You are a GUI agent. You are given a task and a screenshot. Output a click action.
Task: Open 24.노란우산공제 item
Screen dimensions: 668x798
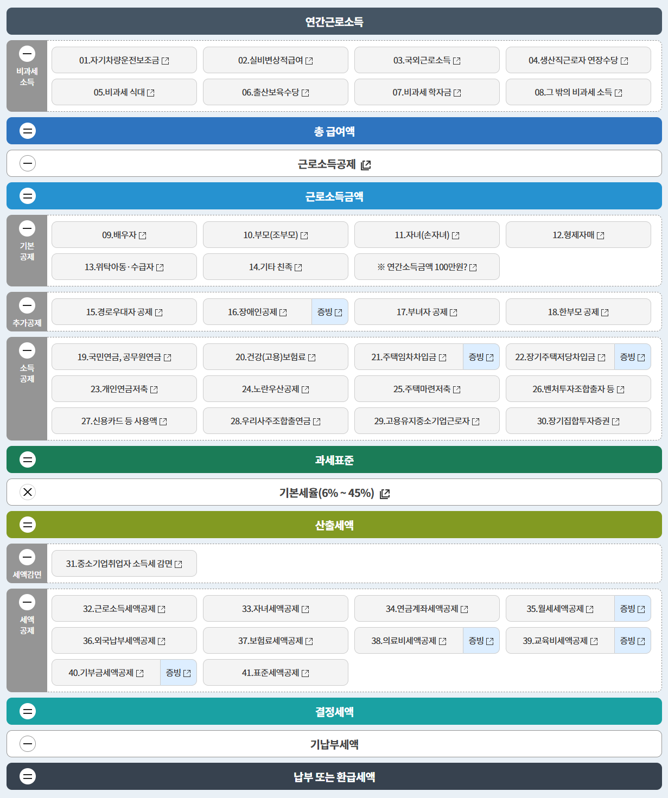tap(276, 389)
